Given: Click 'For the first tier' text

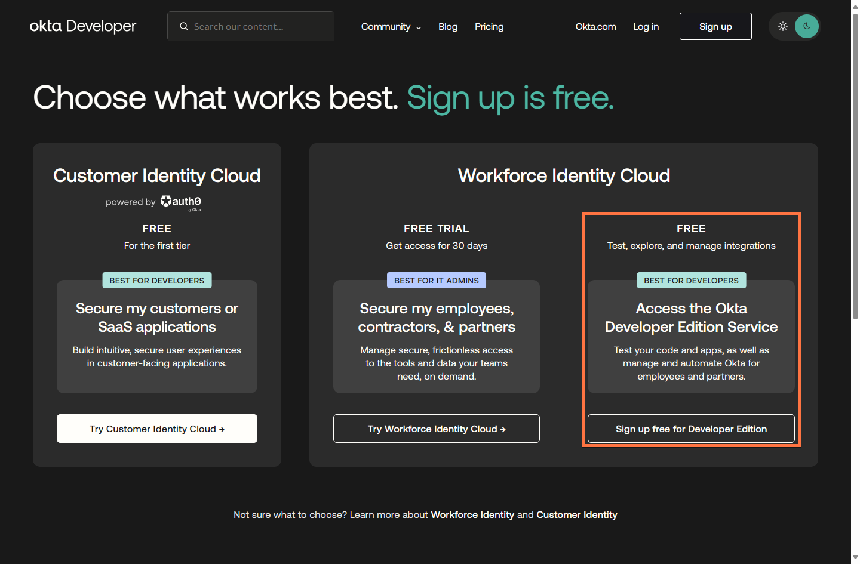Looking at the screenshot, I should pyautogui.click(x=157, y=245).
